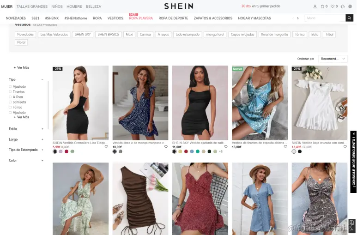This screenshot has height=235, width=357.
Task: Click the customer support headset icon
Action: tap(343, 6)
